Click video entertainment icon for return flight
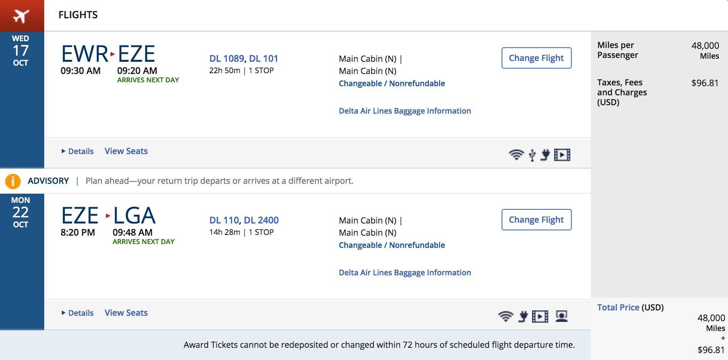This screenshot has height=360, width=728. (x=540, y=317)
